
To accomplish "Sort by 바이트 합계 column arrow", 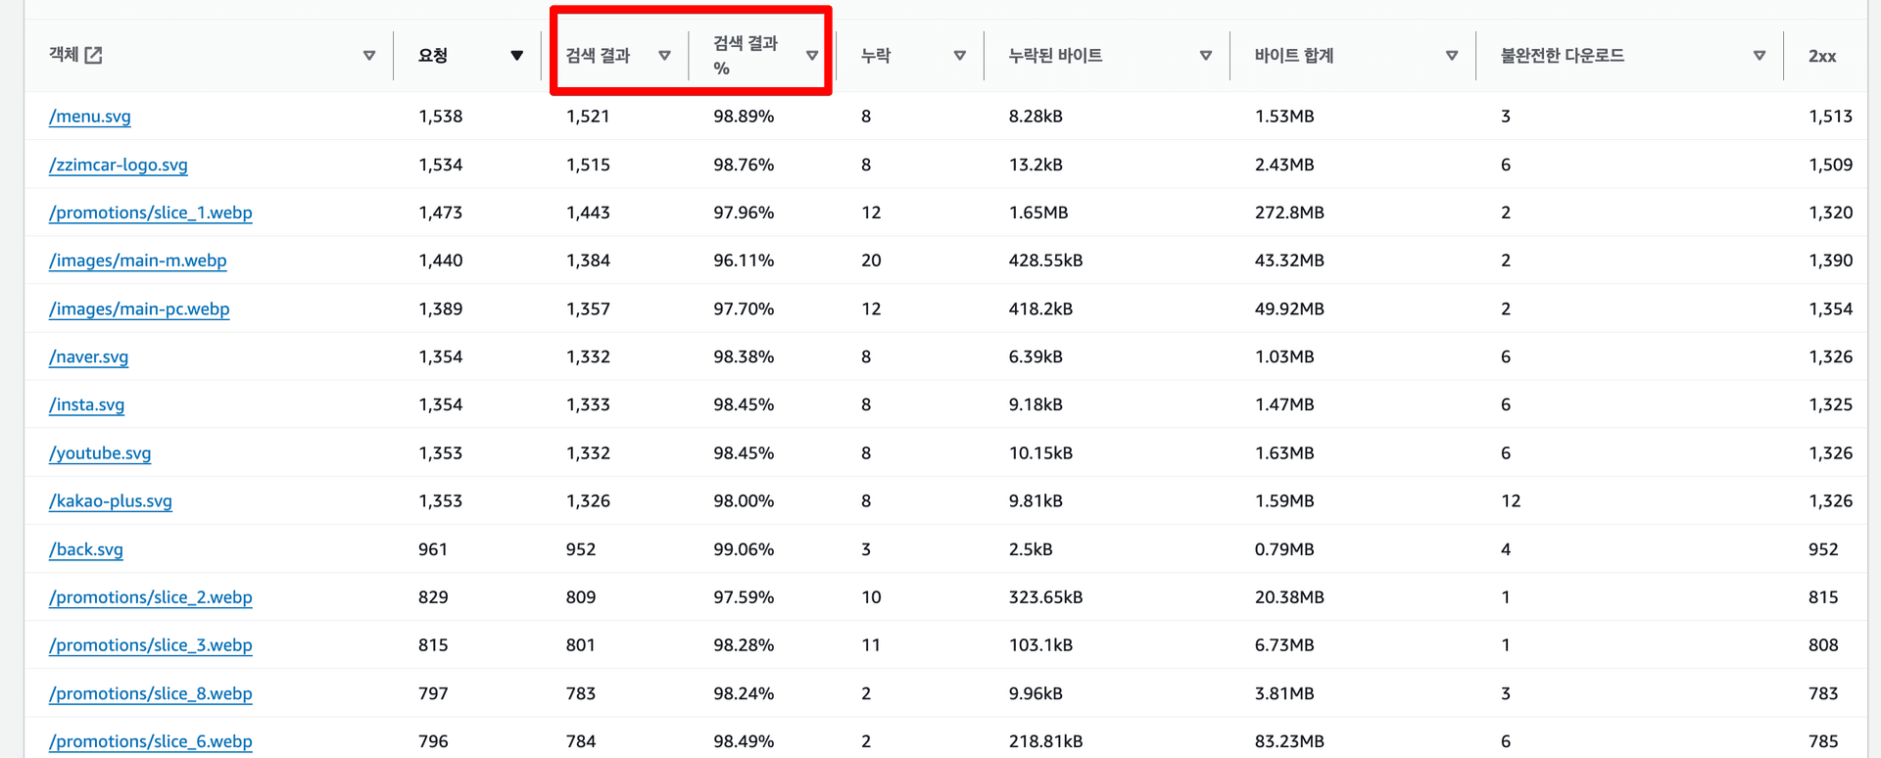I will click(1451, 56).
